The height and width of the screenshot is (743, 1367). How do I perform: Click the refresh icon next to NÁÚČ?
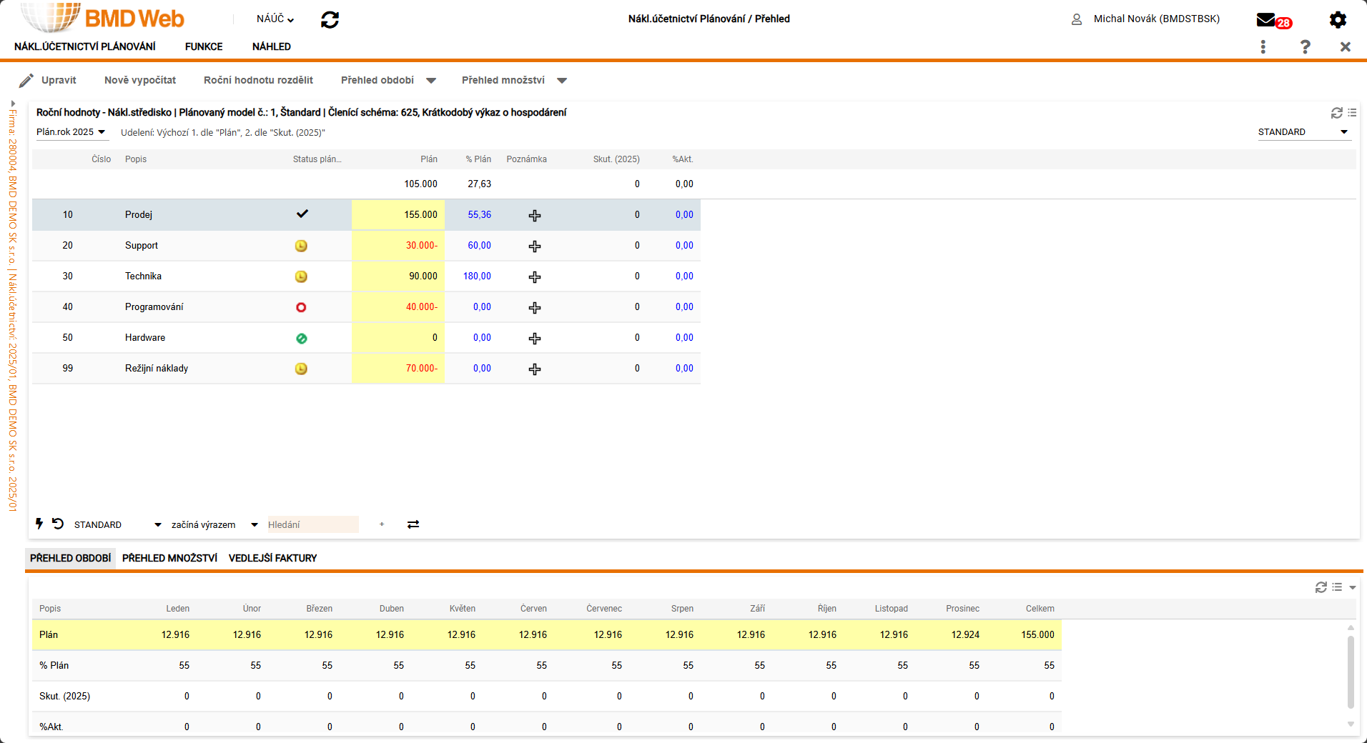(330, 20)
